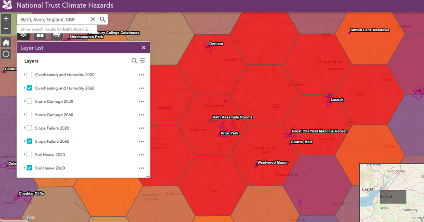Open the basemap gallery icon
Screen dimensions: 424x222
click(x=40, y=35)
